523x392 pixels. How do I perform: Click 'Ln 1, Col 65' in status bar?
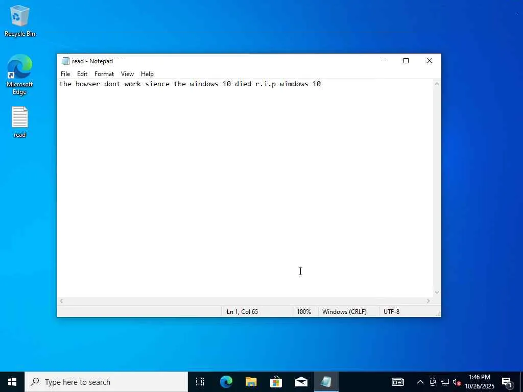click(x=242, y=312)
